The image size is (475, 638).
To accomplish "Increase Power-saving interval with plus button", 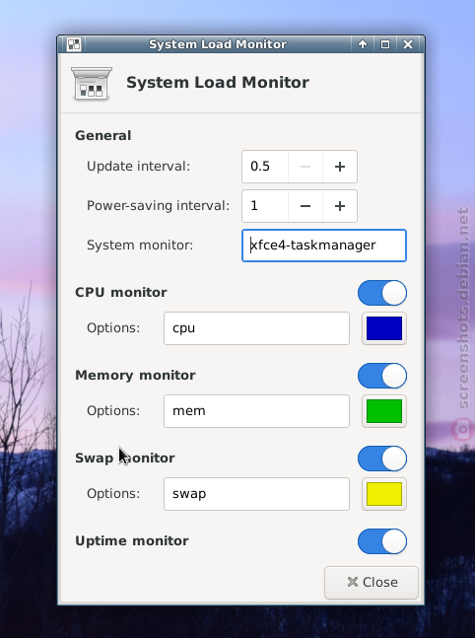I will click(x=340, y=206).
